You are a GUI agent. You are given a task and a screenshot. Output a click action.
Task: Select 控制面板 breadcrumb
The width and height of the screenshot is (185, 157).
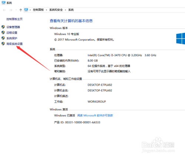(38, 10)
